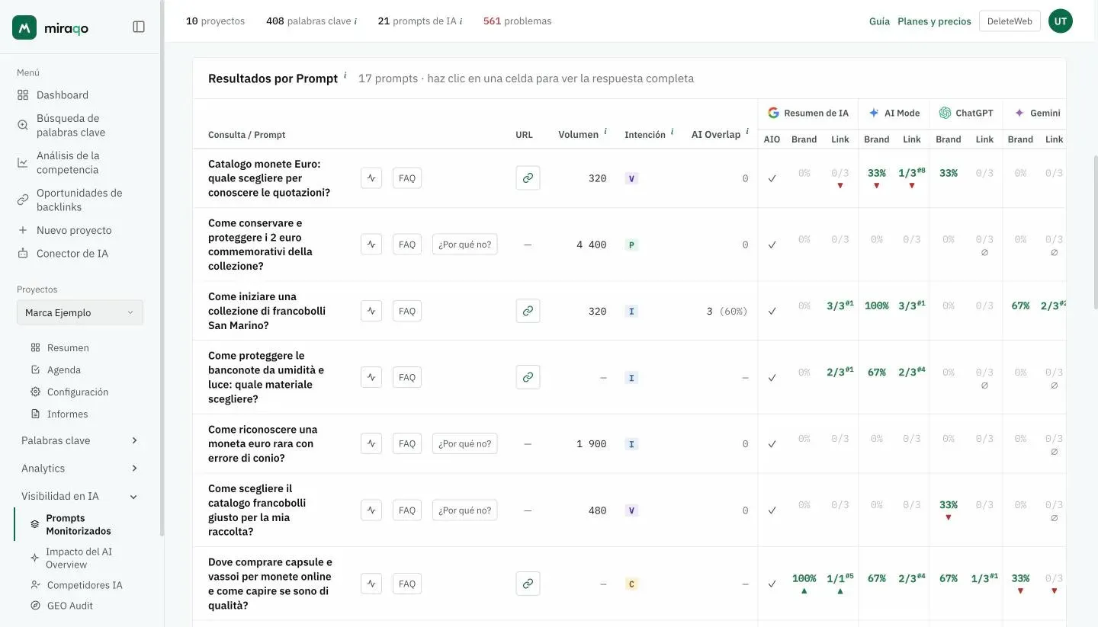Click ¿Por qué no? for moneta euro rara
Image resolution: width=1098 pixels, height=627 pixels.
coord(465,443)
